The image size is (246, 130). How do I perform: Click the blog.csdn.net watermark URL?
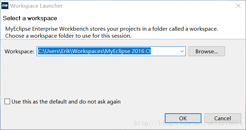click(188, 123)
